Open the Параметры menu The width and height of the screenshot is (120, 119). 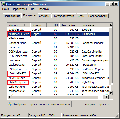click(19, 9)
